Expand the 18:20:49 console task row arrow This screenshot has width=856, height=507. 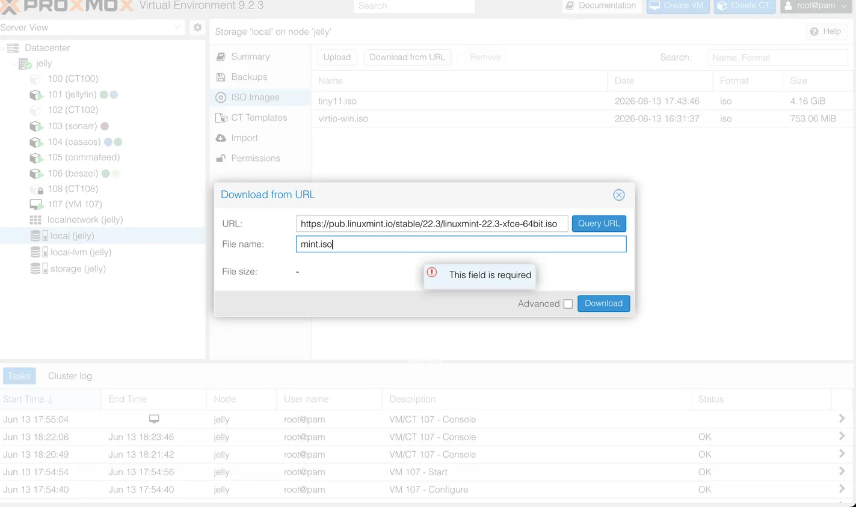(x=842, y=454)
